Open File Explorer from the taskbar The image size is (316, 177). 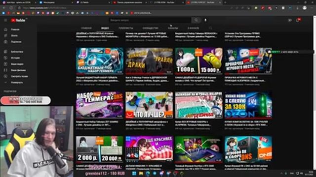pos(141,174)
